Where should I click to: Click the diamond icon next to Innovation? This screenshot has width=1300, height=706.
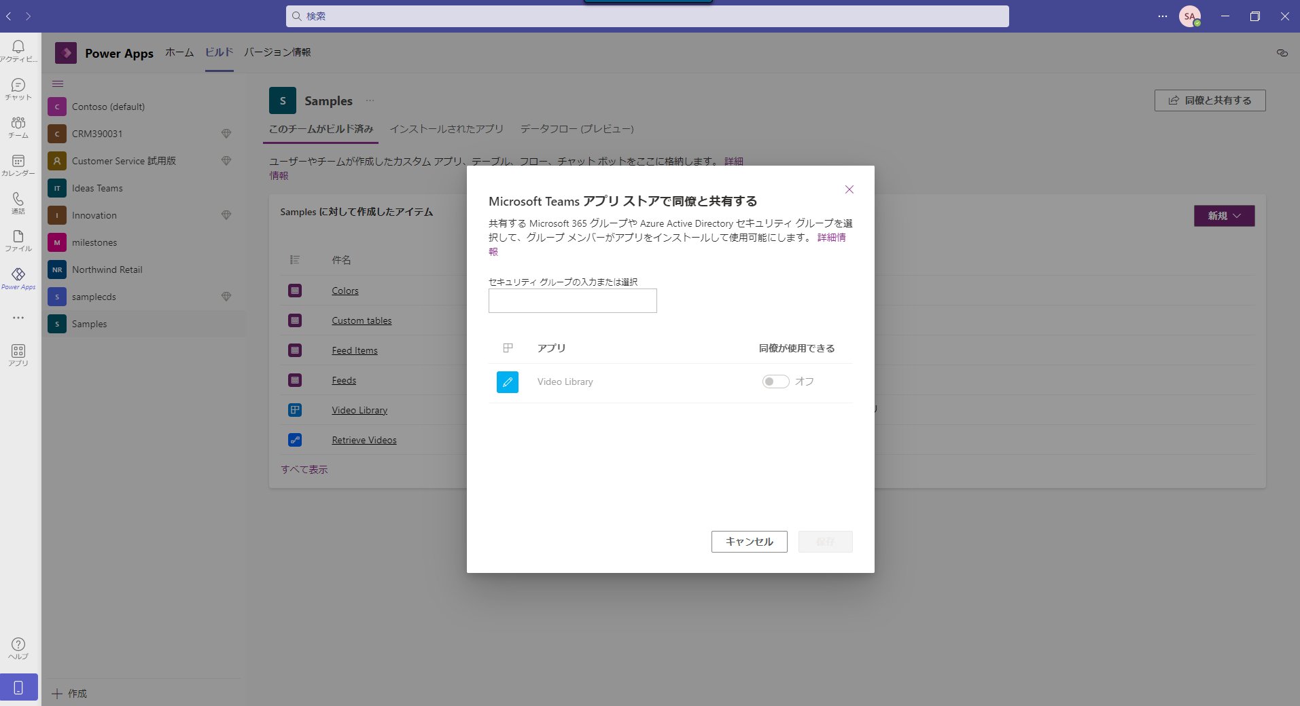pos(226,215)
